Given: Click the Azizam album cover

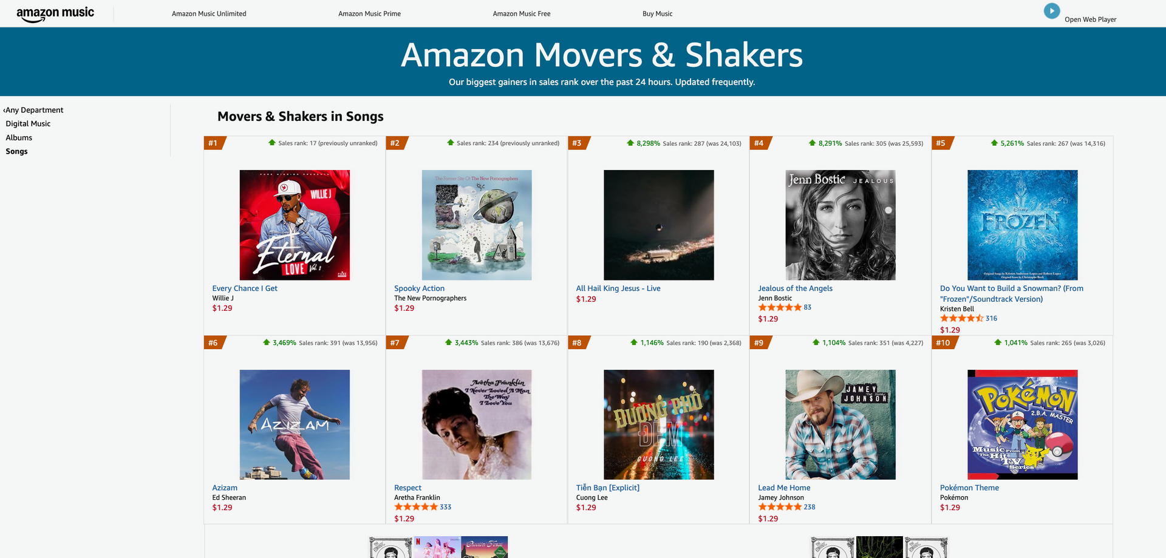Looking at the screenshot, I should (295, 424).
